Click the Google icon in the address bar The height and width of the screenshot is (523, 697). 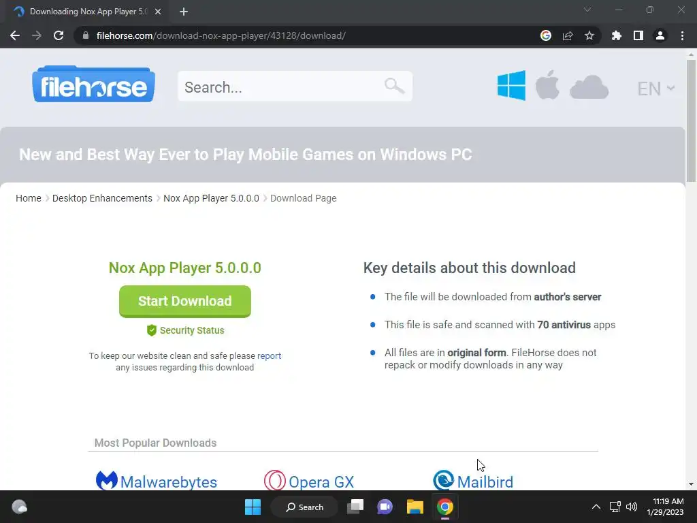546,35
